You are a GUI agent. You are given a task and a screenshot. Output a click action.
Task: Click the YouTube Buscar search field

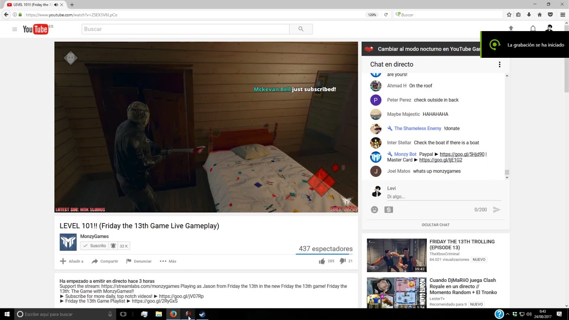tap(186, 29)
